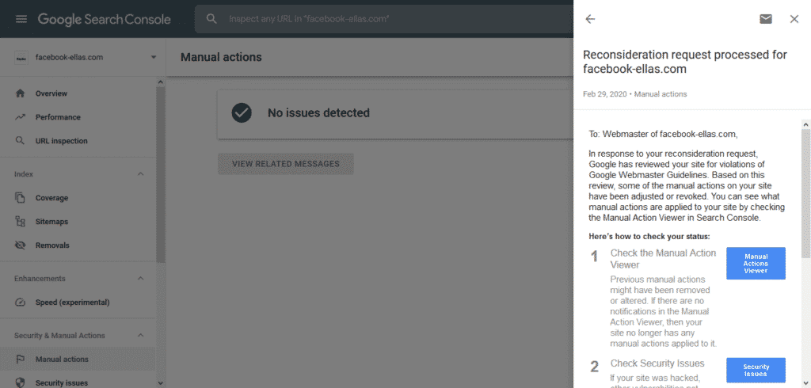Click the sidebar scrollbar thumb

[160, 174]
